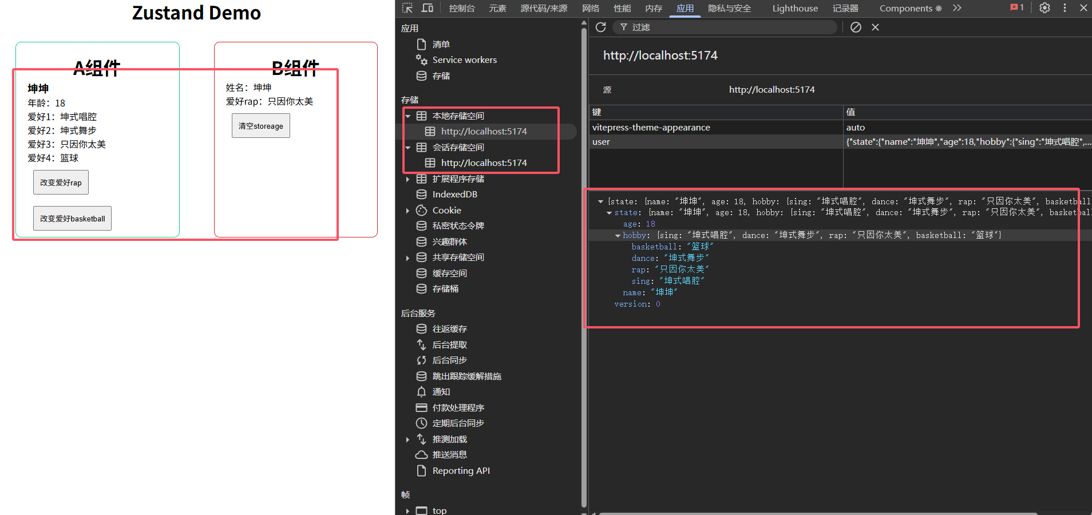The width and height of the screenshot is (1092, 515).
Task: Expand the 共享存储空间 node
Action: pyautogui.click(x=407, y=257)
